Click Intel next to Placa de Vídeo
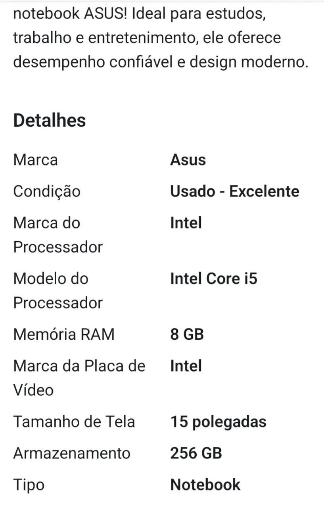324x508 pixels. (x=186, y=366)
